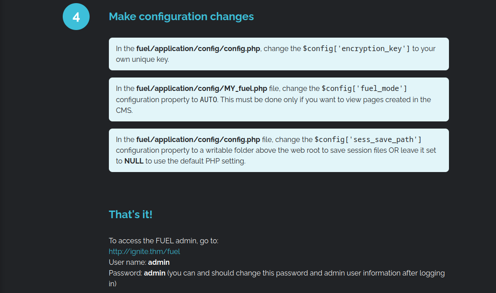Click the "That's it!" heading

click(x=130, y=214)
